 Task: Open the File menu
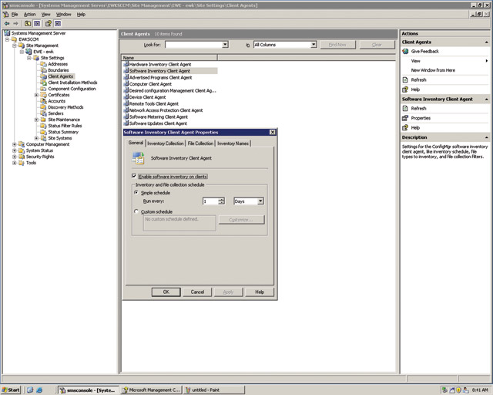tap(15, 15)
